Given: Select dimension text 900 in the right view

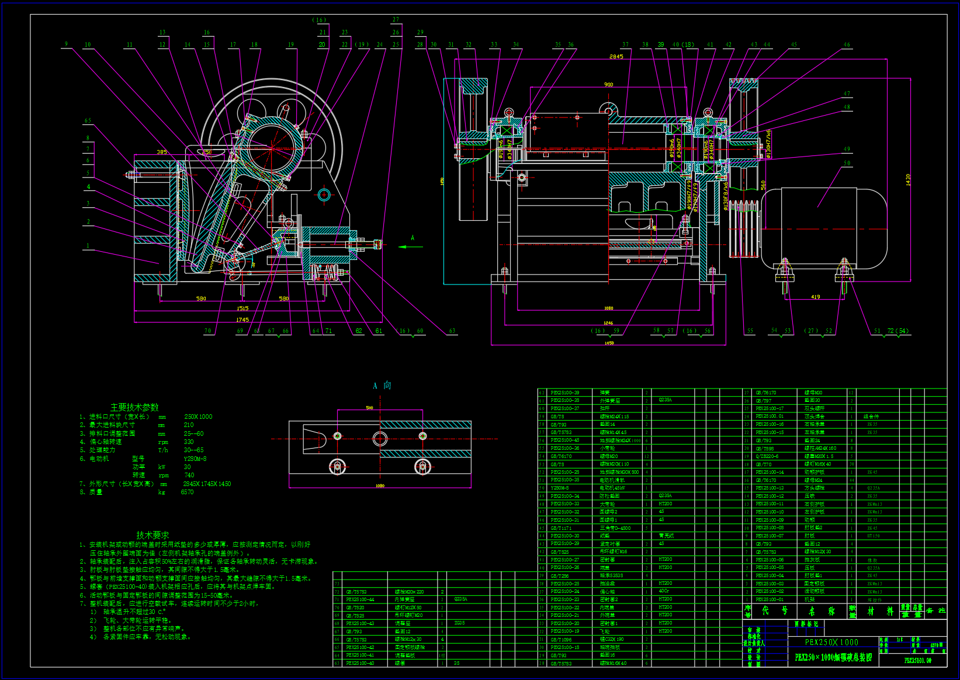Looking at the screenshot, I should [608, 85].
